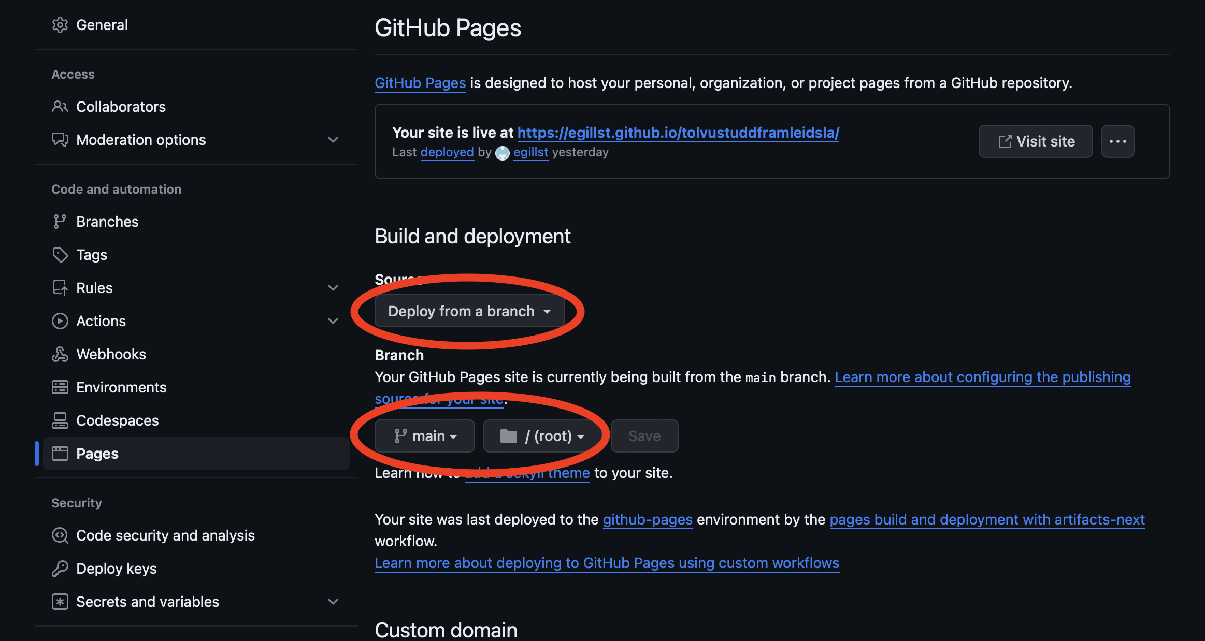Click the Codespaces icon in sidebar
The height and width of the screenshot is (641, 1205).
pos(60,420)
